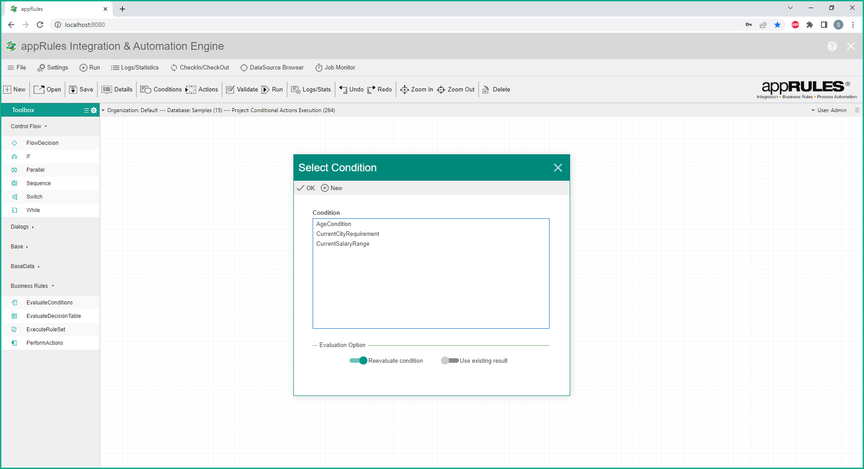Click the Zoom Out icon

(441, 90)
